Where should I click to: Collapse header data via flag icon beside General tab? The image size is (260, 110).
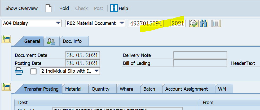tap(6, 39)
